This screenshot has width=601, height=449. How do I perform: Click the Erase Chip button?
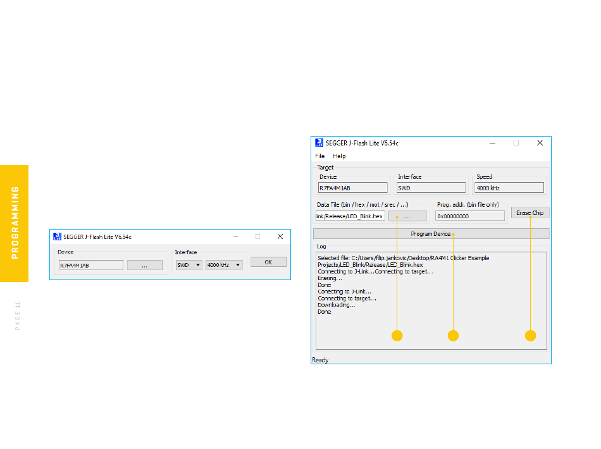pyautogui.click(x=530, y=212)
